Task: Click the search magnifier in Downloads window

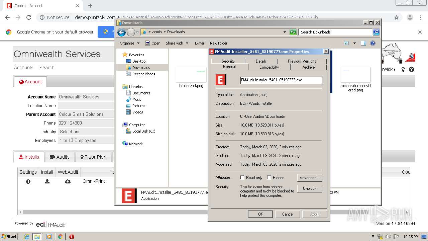Action: pos(376,32)
